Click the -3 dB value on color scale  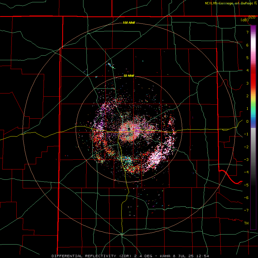click(246, 160)
